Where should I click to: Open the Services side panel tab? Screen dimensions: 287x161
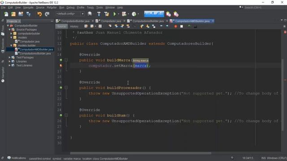coord(3,46)
